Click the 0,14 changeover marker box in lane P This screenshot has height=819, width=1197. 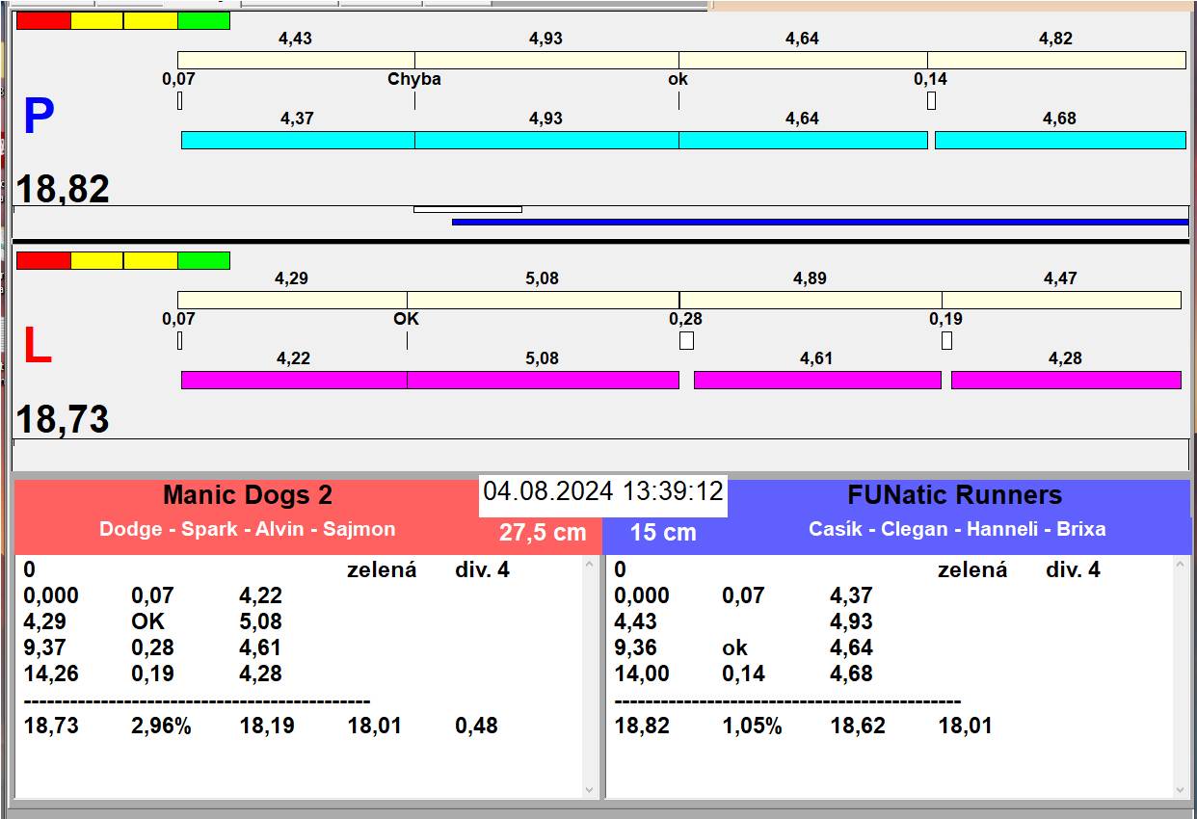coord(931,100)
